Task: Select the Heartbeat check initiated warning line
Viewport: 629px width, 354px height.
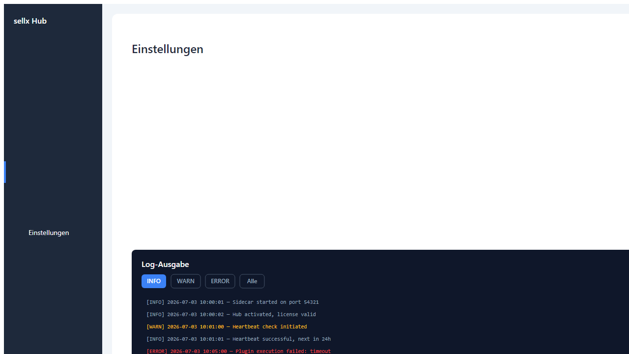Action: coord(227,327)
